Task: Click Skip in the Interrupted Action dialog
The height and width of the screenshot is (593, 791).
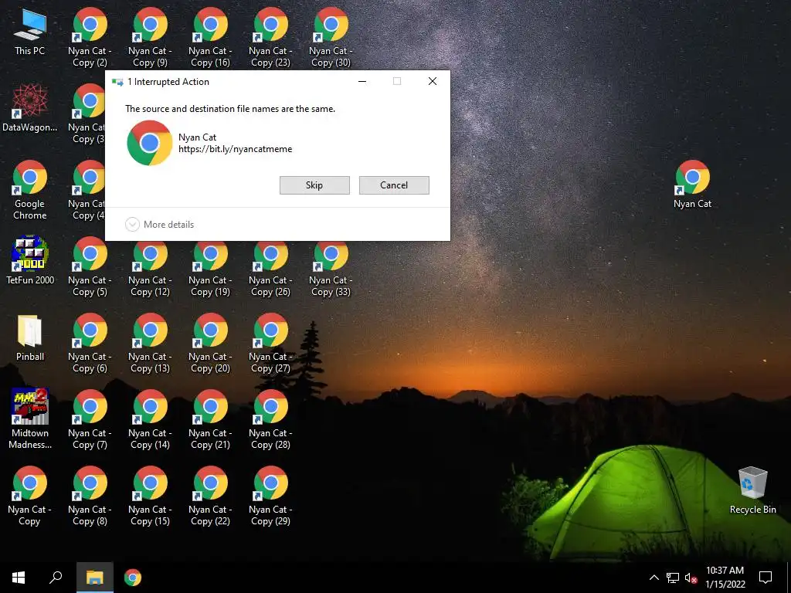Action: (x=314, y=185)
